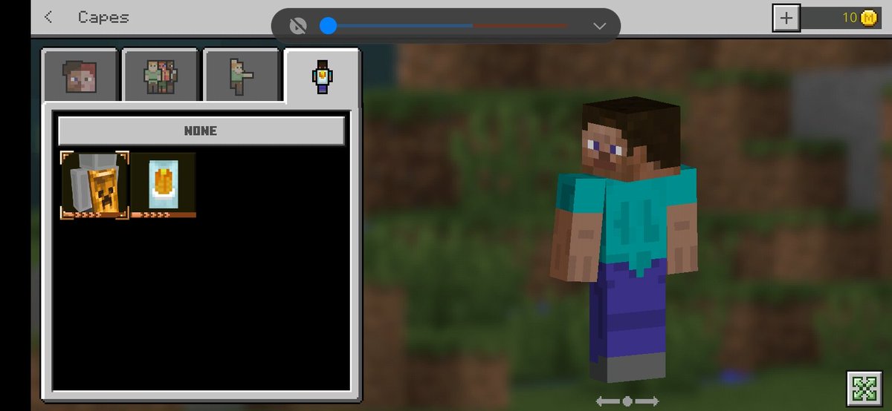The image size is (892, 411).
Task: Toggle fullscreen character preview
Action: coord(864,388)
